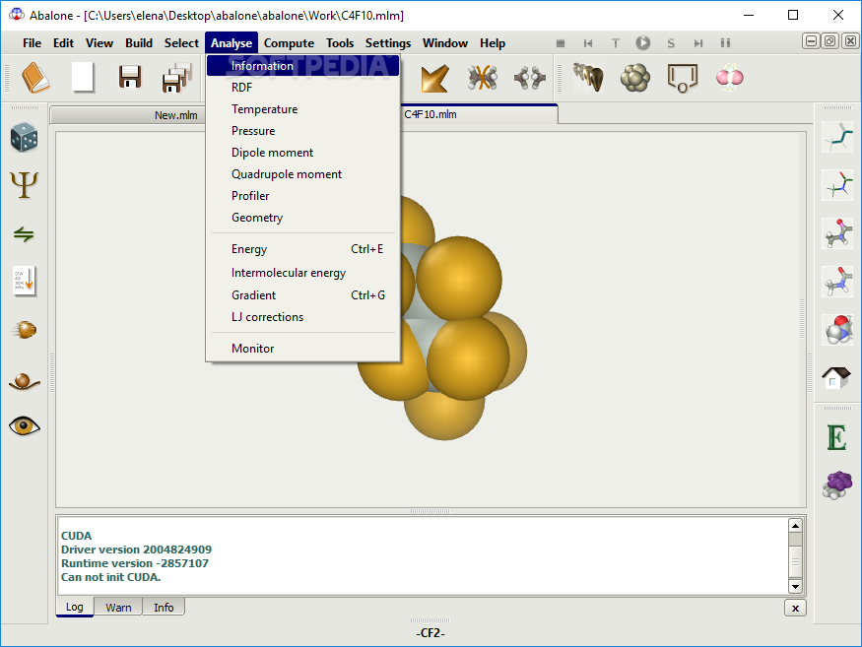Choose Gradient Ctrl+G menu entry
This screenshot has height=647, width=862.
tap(302, 295)
